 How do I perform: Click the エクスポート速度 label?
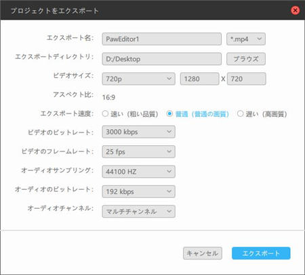click(67, 114)
